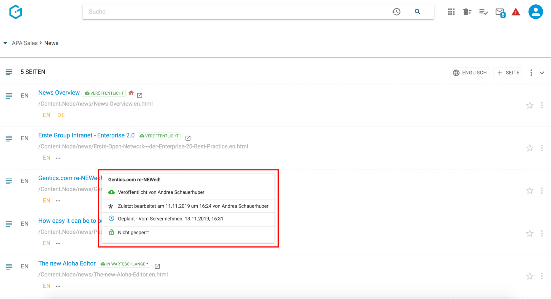Expand more languages for The new Aloha Editor
The height and width of the screenshot is (299, 551).
[58, 286]
